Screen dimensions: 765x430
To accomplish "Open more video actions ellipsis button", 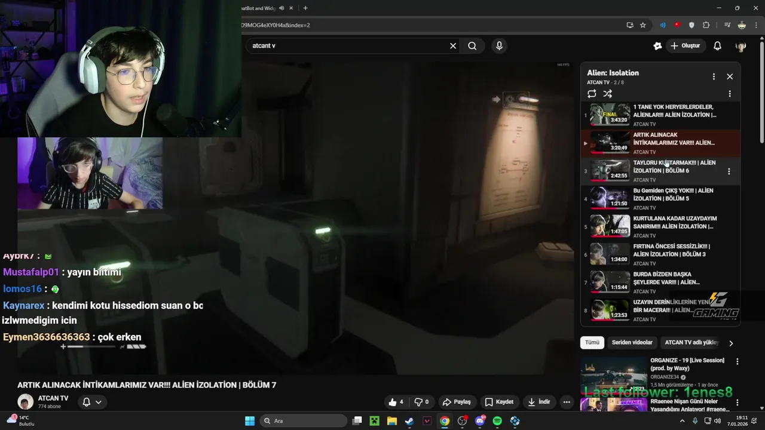I will pos(567,402).
